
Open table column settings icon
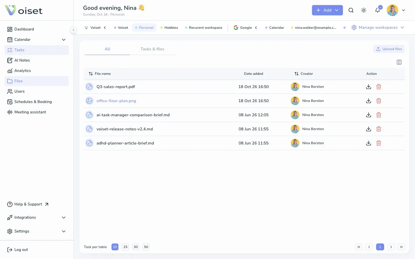point(399,62)
